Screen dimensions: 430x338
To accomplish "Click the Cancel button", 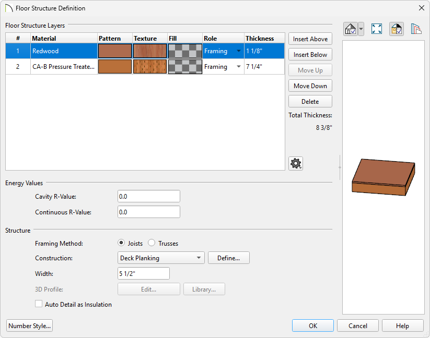I will click(x=357, y=325).
